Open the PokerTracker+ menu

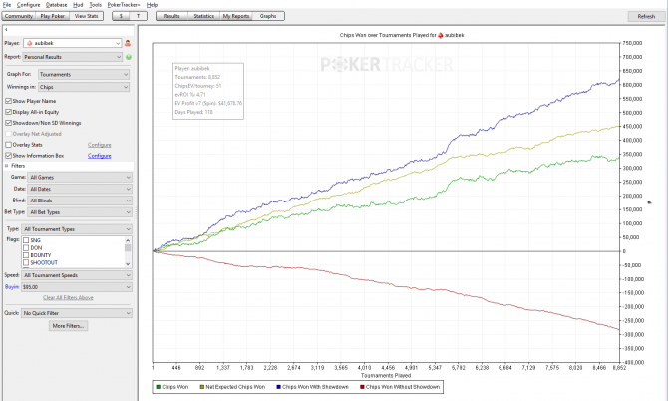coord(124,5)
